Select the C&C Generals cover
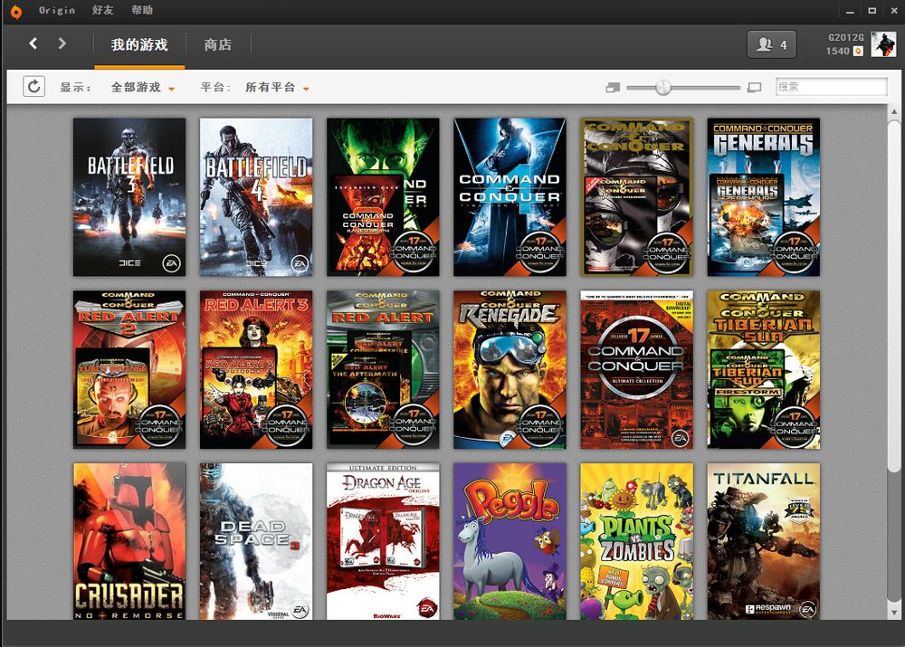Screen dimensions: 905x647 coord(764,196)
